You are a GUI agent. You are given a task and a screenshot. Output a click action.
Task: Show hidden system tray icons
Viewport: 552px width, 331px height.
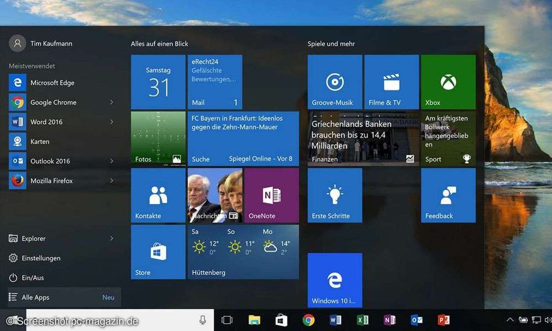[510, 320]
